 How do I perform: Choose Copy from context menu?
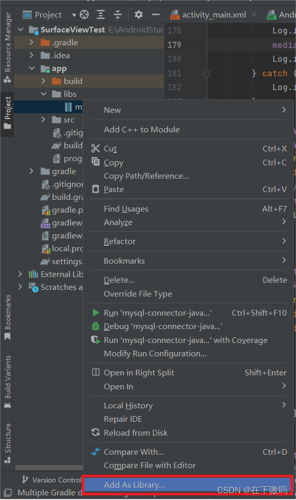(x=189, y=162)
